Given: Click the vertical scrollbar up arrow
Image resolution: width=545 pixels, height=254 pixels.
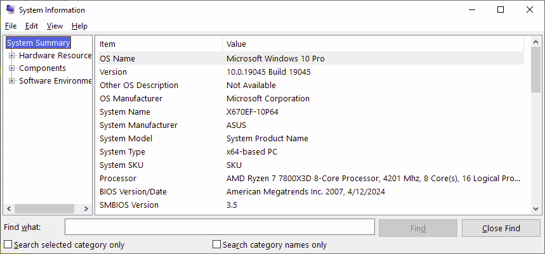Looking at the screenshot, I should click(x=535, y=42).
